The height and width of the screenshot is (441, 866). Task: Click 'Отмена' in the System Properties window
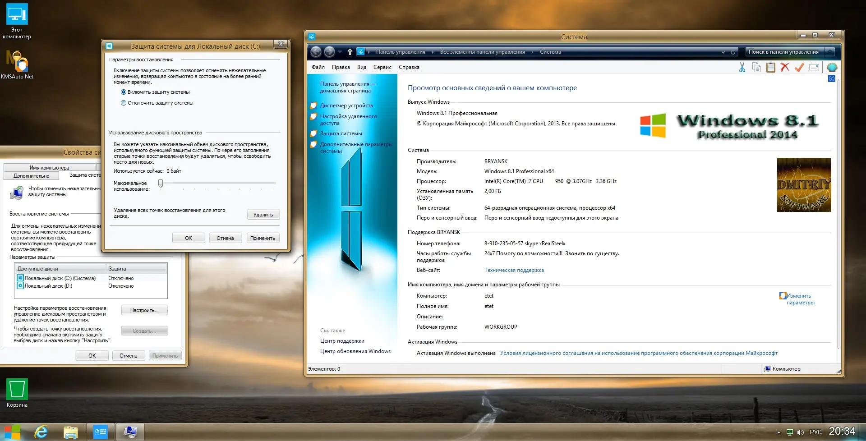click(129, 356)
